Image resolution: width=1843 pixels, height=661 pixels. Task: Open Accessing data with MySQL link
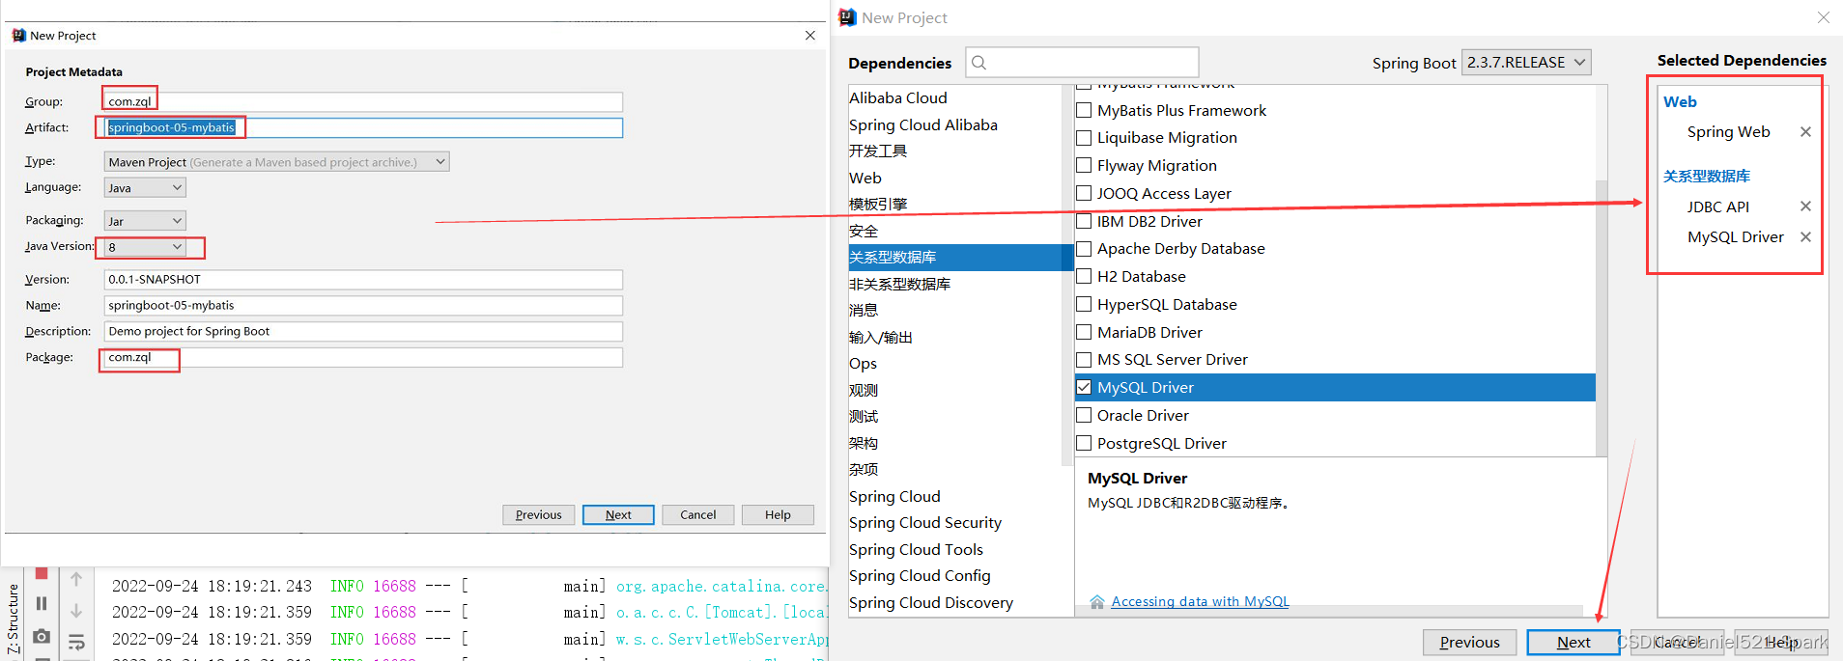1200,601
